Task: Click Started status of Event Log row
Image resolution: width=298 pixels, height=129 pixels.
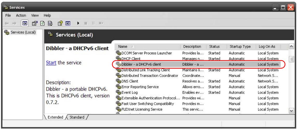Action: point(214,92)
